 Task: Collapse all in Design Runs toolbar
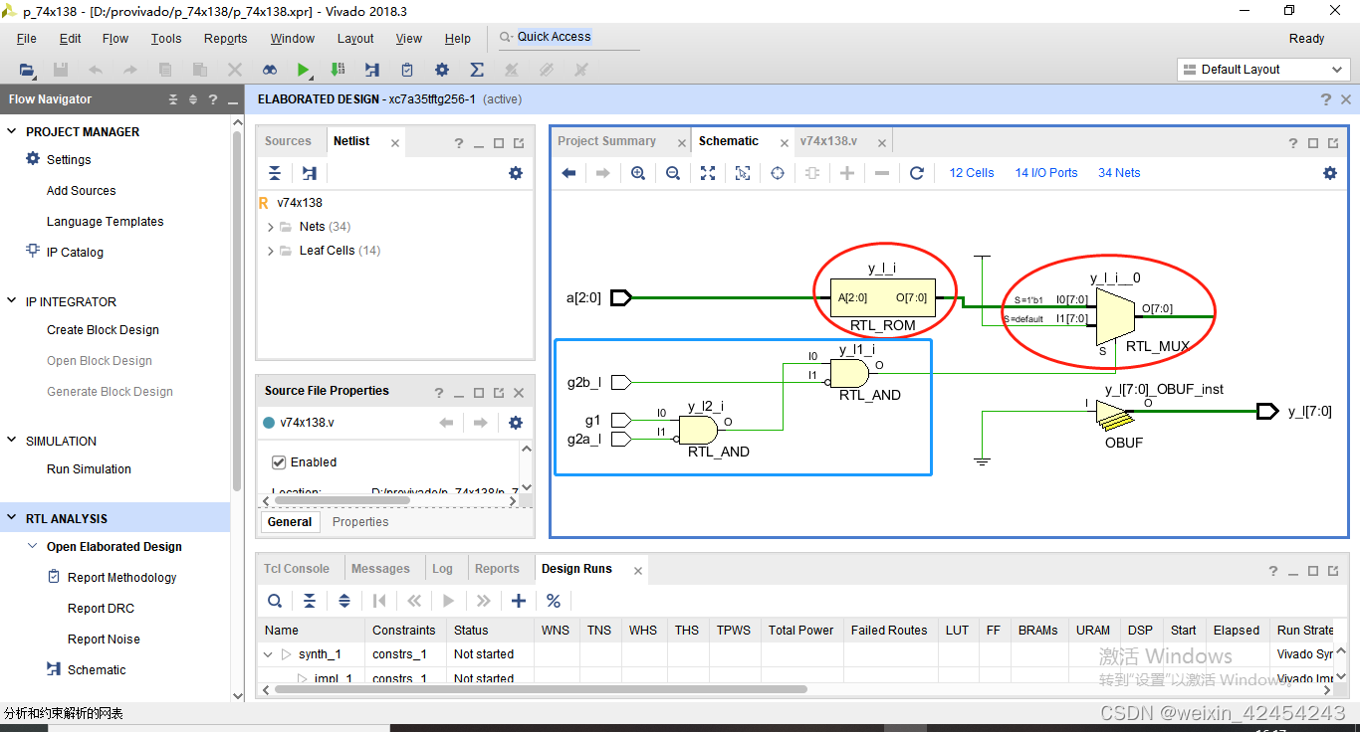pos(310,601)
